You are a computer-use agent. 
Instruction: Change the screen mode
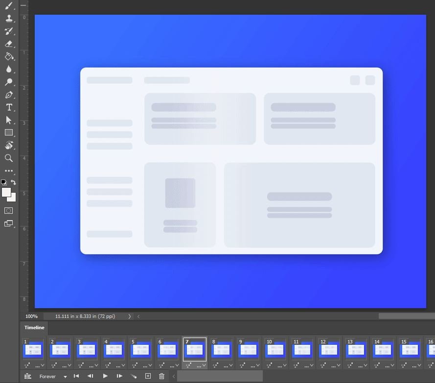tap(9, 224)
